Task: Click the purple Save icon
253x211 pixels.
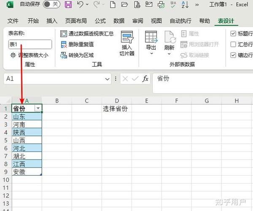Action: click(x=68, y=4)
